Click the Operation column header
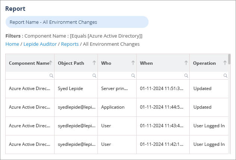The width and height of the screenshot is (236, 160). [x=209, y=63]
